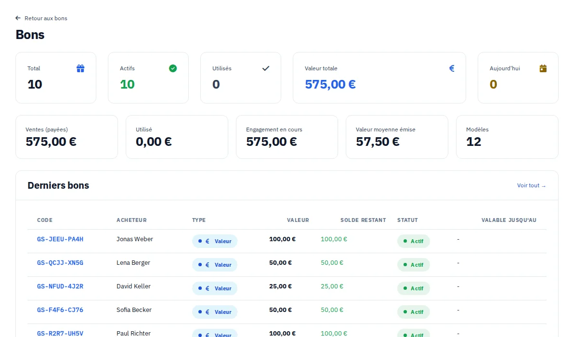
Task: Click the Ventes (payées) stat card
Action: pos(66,137)
